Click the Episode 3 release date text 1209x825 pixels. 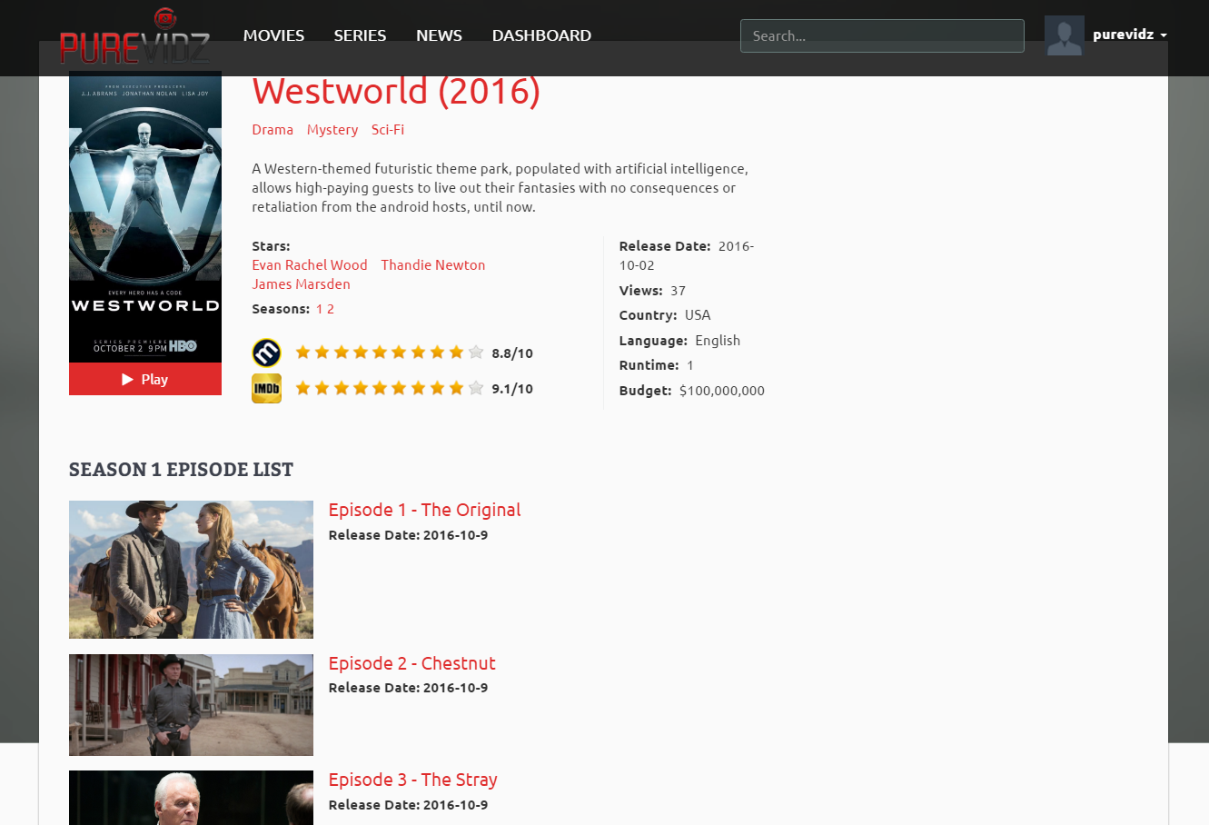click(408, 805)
